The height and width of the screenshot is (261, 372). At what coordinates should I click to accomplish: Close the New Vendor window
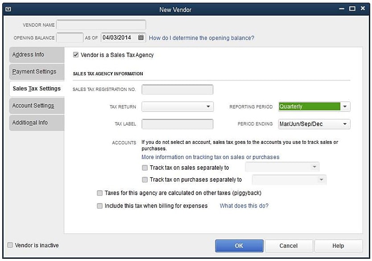click(363, 8)
